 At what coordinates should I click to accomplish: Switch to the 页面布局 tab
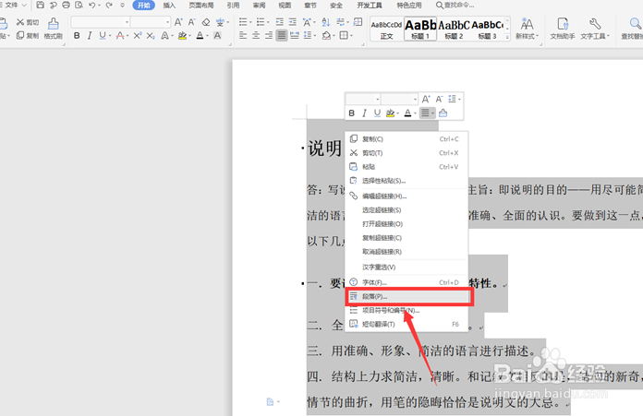coord(201,6)
